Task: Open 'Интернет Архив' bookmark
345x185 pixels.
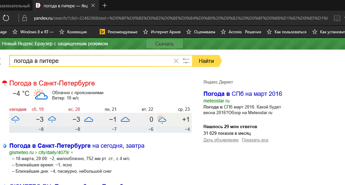Action: (162, 32)
